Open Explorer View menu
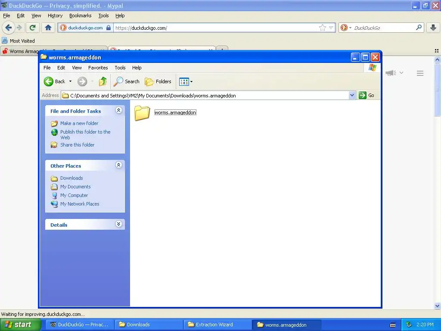The height and width of the screenshot is (331, 441). 77,68
